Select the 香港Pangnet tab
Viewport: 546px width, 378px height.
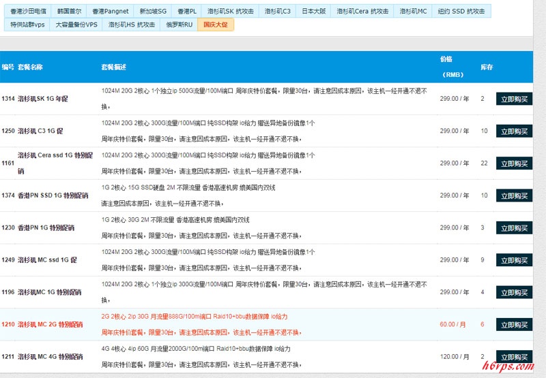tap(111, 11)
